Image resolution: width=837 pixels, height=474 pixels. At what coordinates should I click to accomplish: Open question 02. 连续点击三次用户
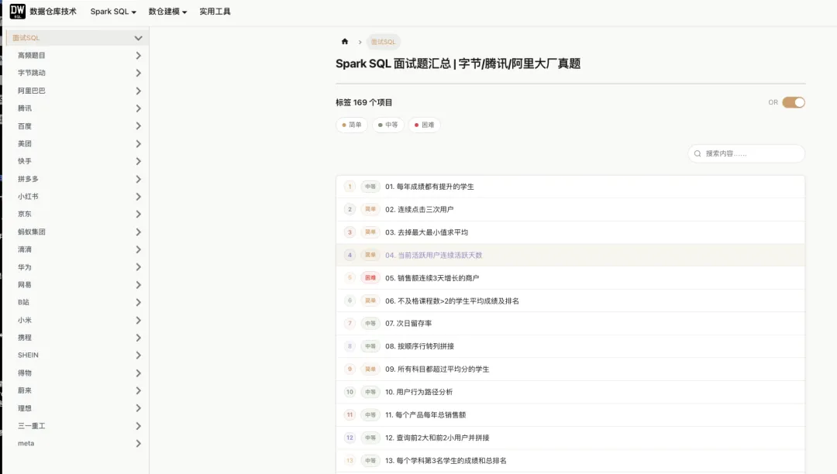click(x=570, y=210)
